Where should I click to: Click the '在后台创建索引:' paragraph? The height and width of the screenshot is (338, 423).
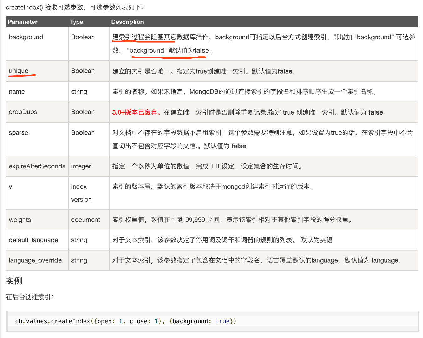click(30, 297)
